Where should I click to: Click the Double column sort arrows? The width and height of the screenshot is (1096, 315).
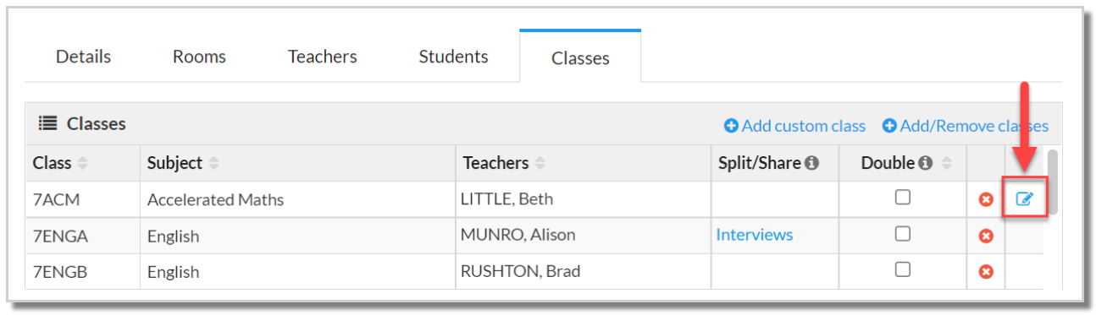(947, 163)
